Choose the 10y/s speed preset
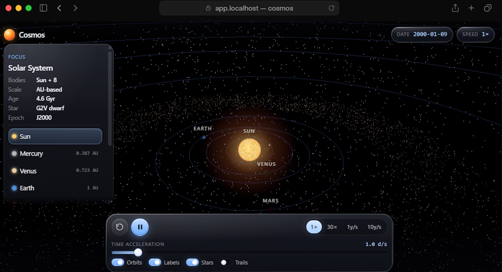Viewport: 502px width, 272px height. click(x=374, y=227)
